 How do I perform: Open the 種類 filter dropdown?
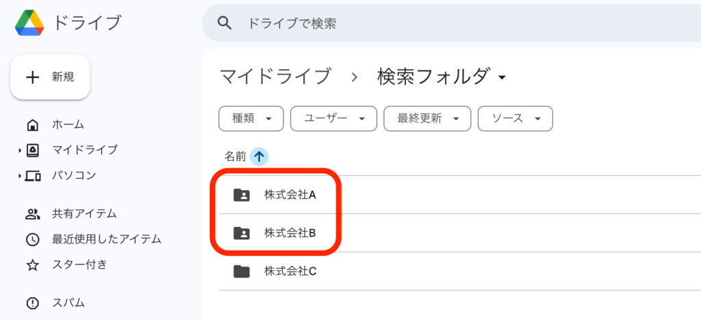tap(251, 118)
